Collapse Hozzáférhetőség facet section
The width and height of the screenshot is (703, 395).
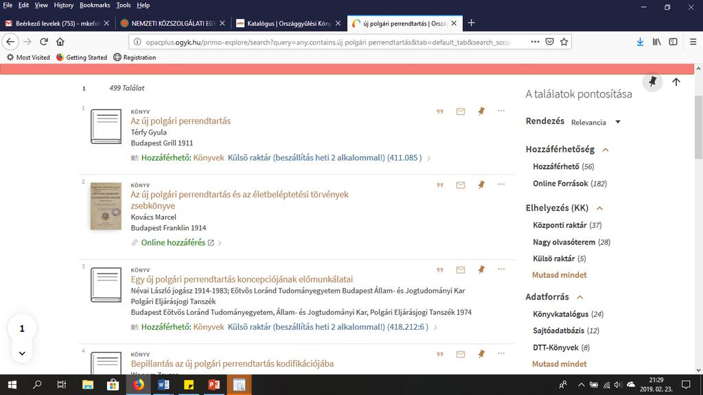[x=606, y=149]
